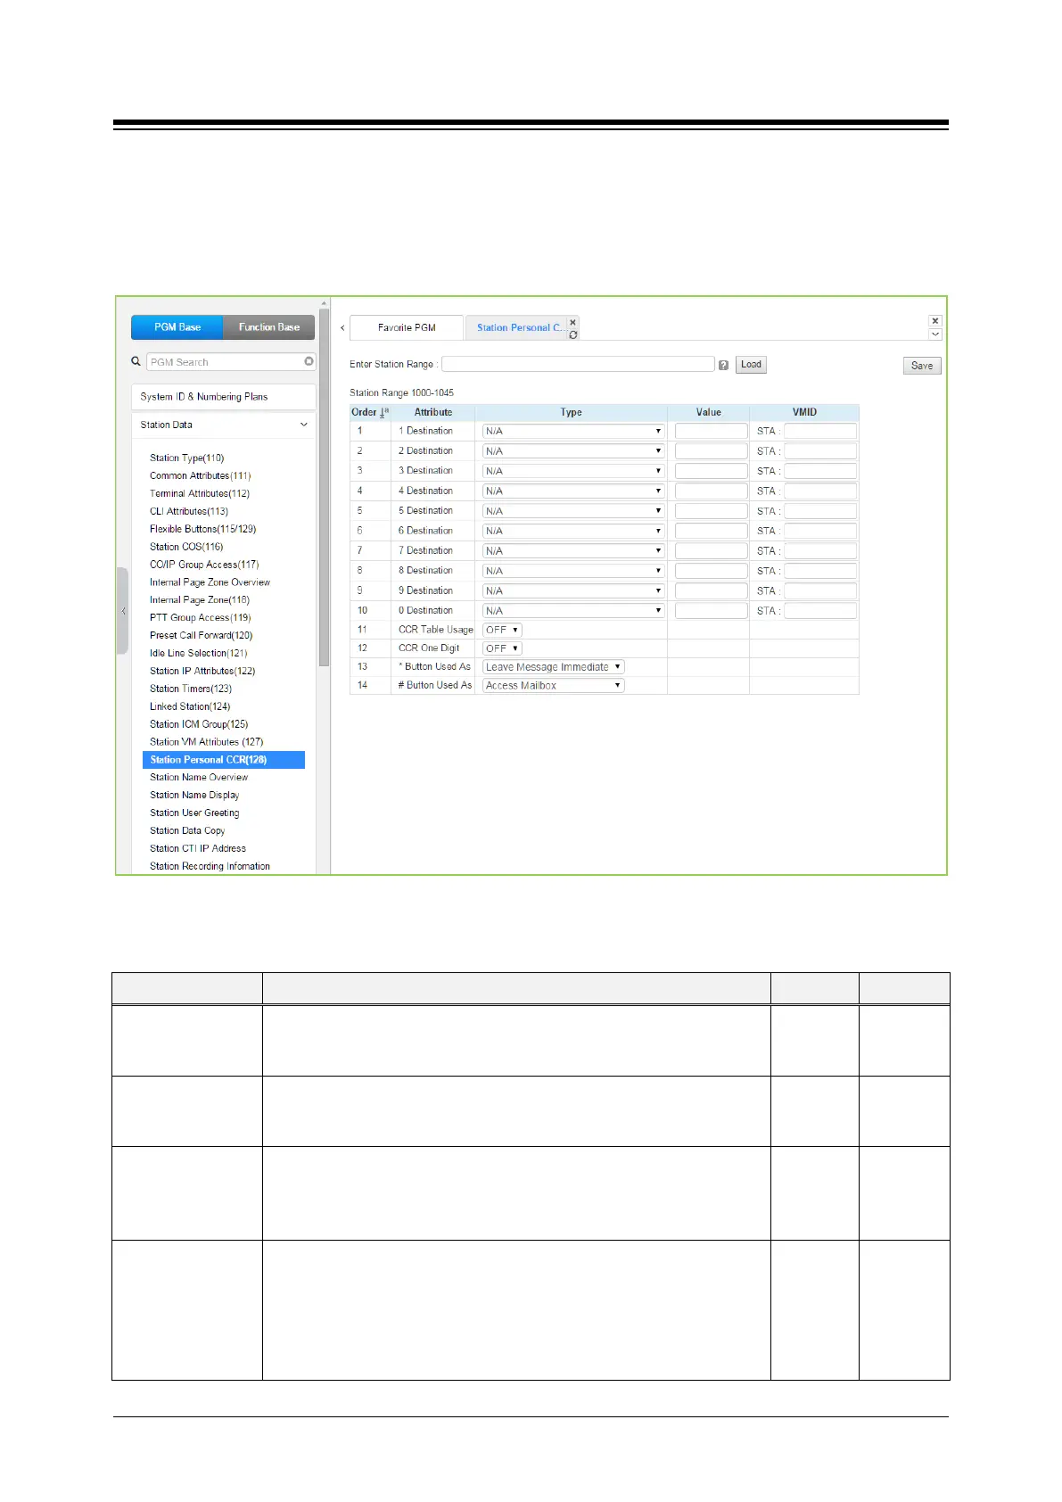
Task: Open Station Name Display
Action: coord(194,796)
